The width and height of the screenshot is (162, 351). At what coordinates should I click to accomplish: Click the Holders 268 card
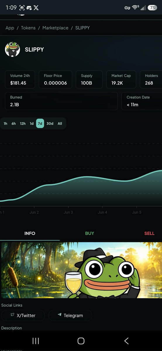point(151,79)
